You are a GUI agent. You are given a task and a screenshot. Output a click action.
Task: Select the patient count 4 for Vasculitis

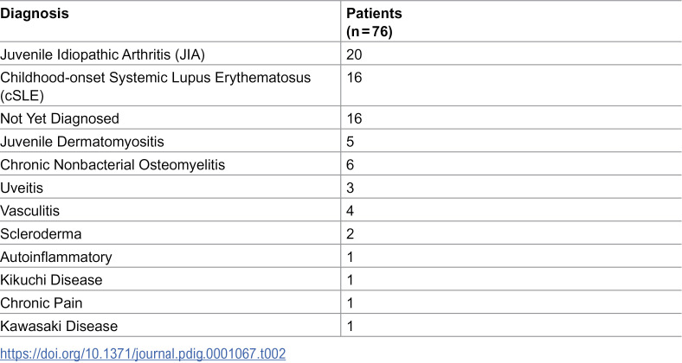point(351,211)
